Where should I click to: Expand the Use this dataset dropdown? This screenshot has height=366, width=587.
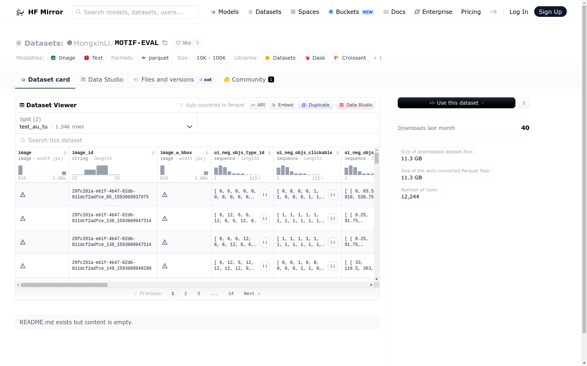[456, 103]
